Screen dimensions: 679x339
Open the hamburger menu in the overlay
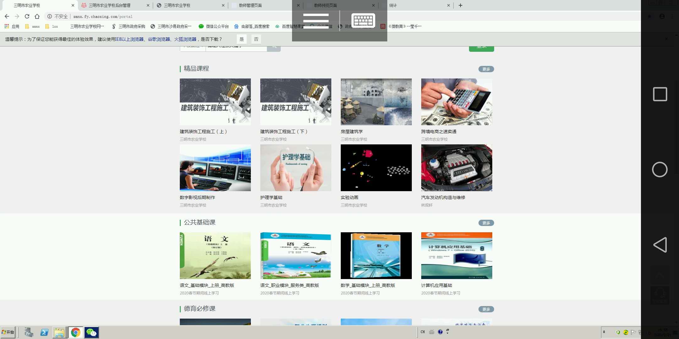(x=316, y=21)
